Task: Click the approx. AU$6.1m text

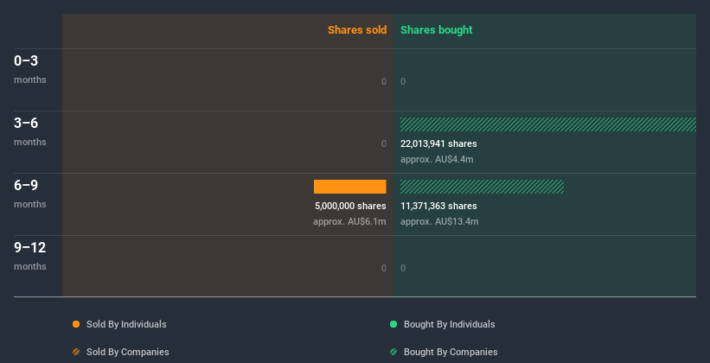Action: 349,222
